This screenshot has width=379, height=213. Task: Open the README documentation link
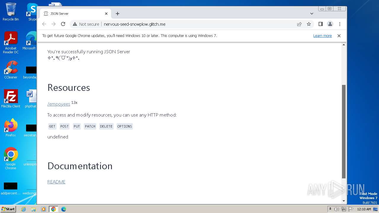(56, 182)
